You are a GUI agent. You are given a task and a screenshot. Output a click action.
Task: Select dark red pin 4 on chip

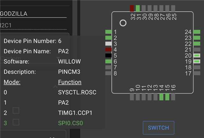tap(108, 50)
